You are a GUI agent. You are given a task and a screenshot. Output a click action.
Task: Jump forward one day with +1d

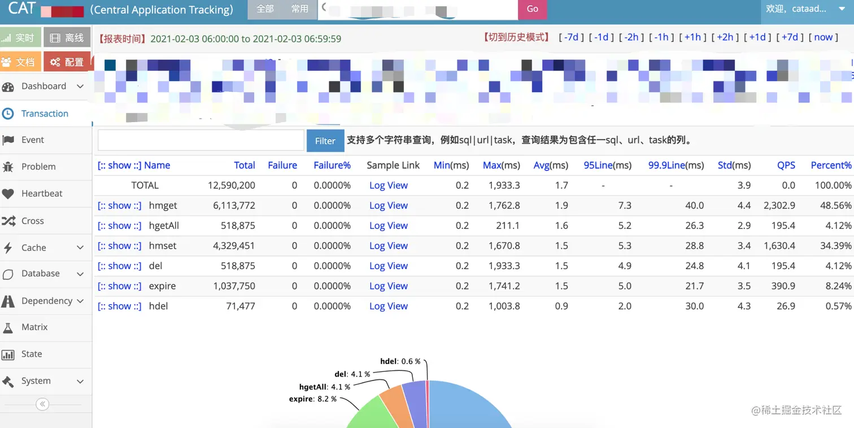click(x=757, y=37)
